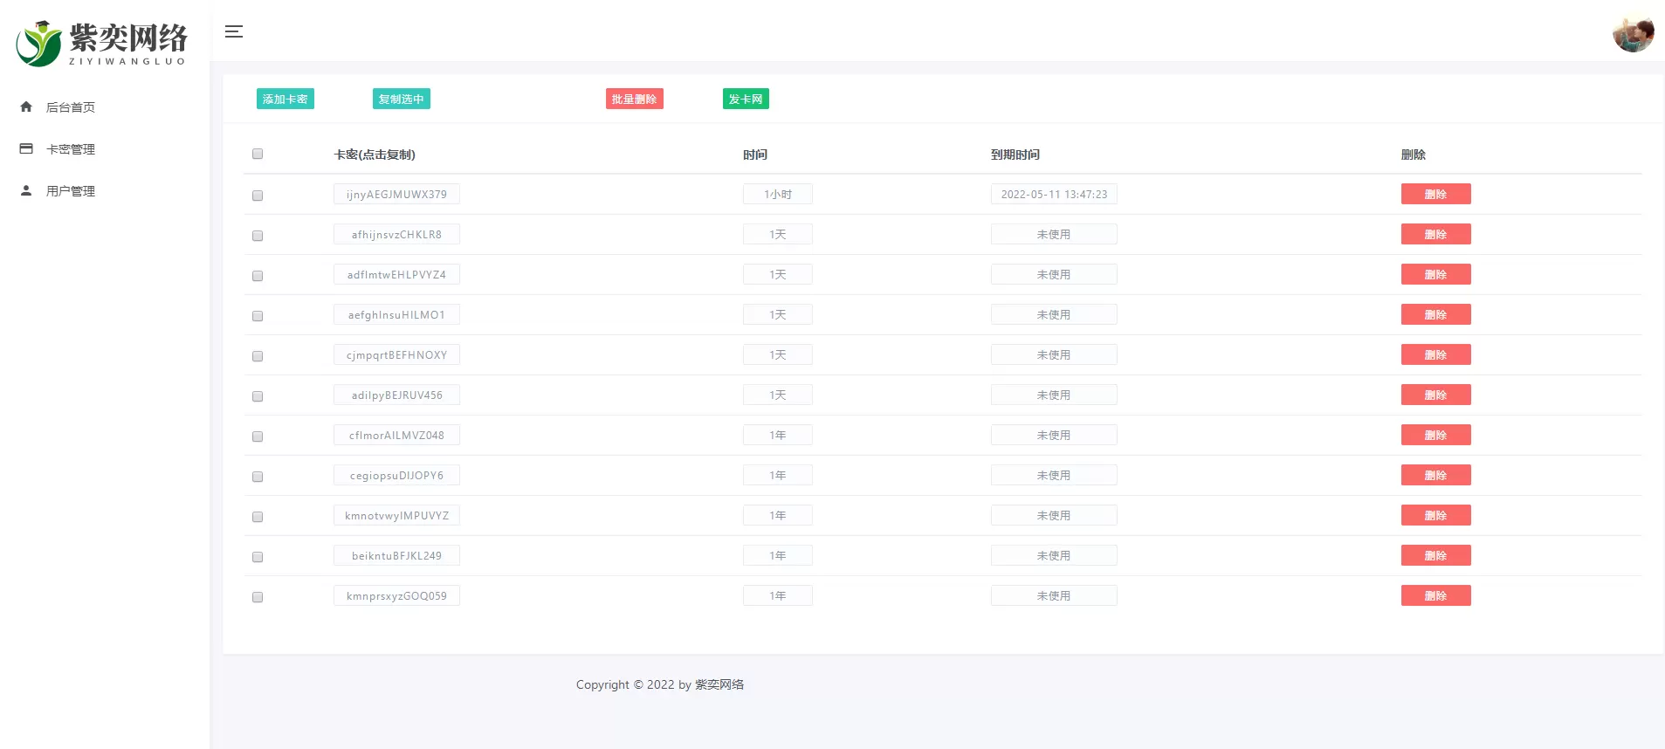This screenshot has height=749, width=1665.
Task: Check the box for ijnyAEGJMUWX379
Action: pyautogui.click(x=258, y=196)
